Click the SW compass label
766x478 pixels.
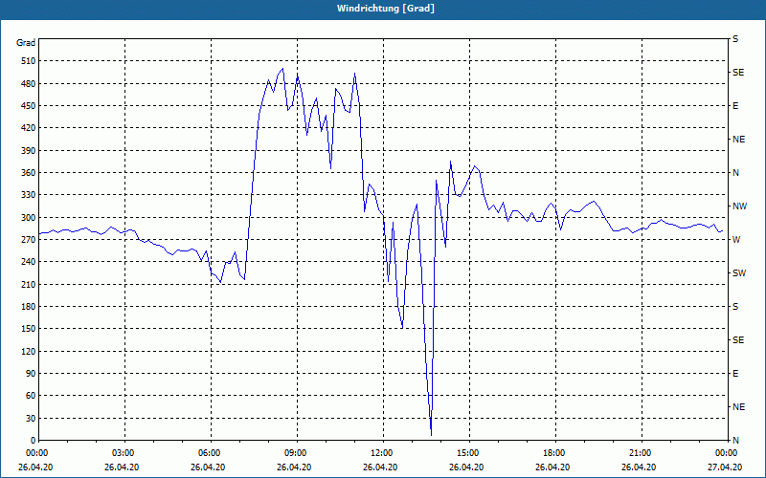click(x=739, y=273)
